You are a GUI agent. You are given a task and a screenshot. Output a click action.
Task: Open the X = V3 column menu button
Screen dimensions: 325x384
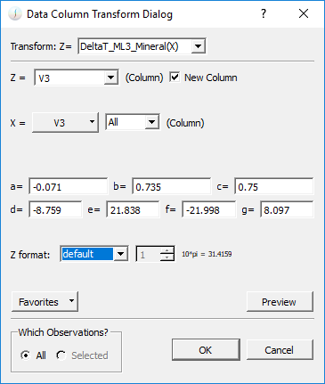click(65, 122)
